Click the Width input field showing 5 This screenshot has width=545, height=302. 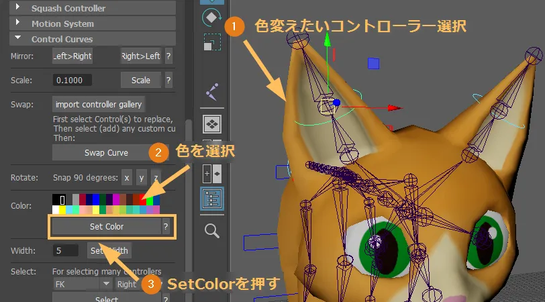tap(67, 251)
